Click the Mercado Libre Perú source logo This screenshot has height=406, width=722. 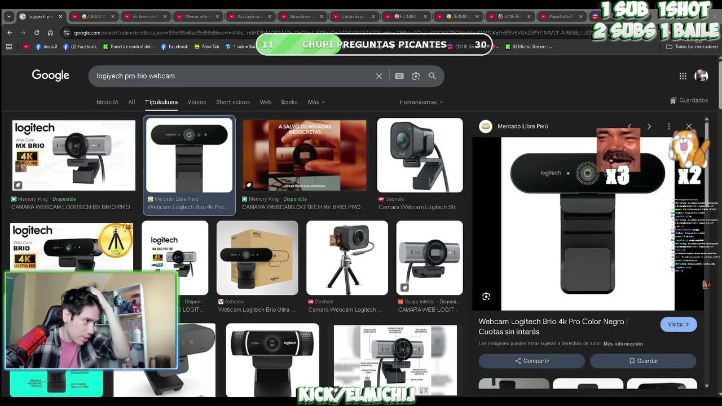(485, 126)
